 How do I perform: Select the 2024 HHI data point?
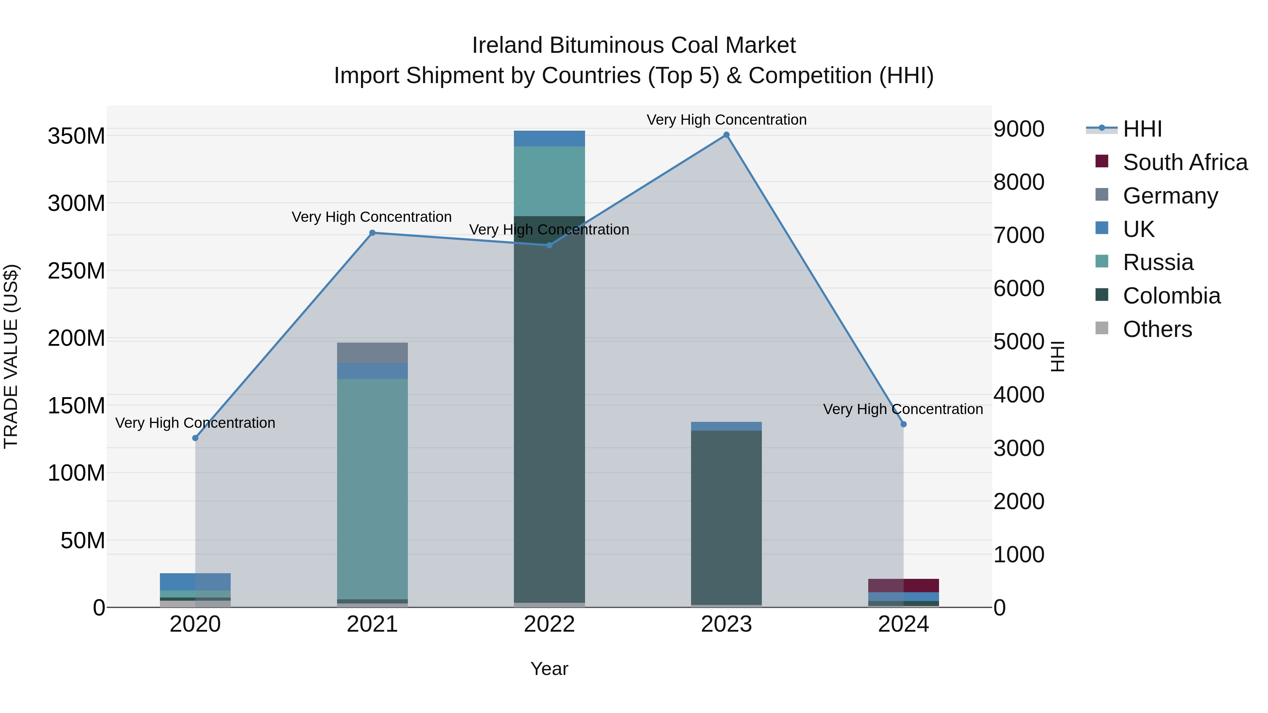(x=903, y=424)
